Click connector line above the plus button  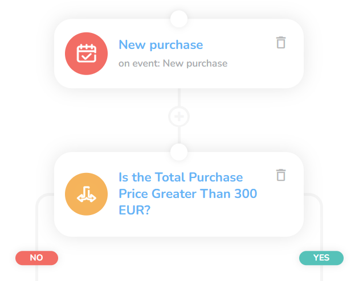[x=179, y=97]
